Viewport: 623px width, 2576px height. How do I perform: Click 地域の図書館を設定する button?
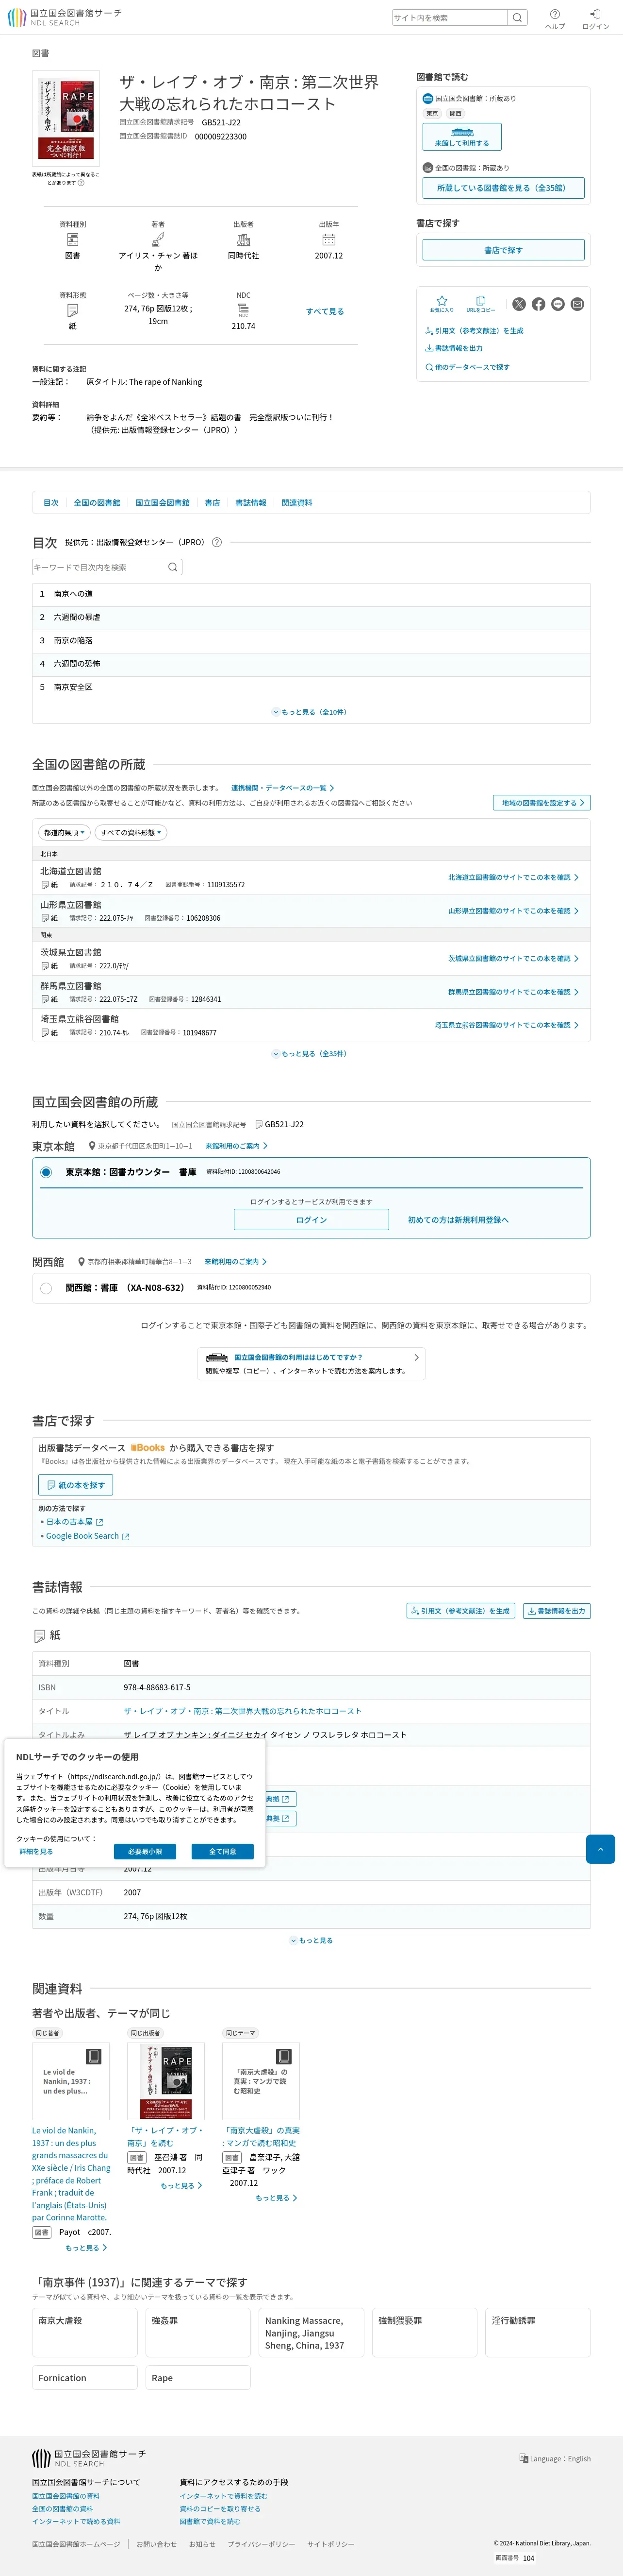coord(542,803)
